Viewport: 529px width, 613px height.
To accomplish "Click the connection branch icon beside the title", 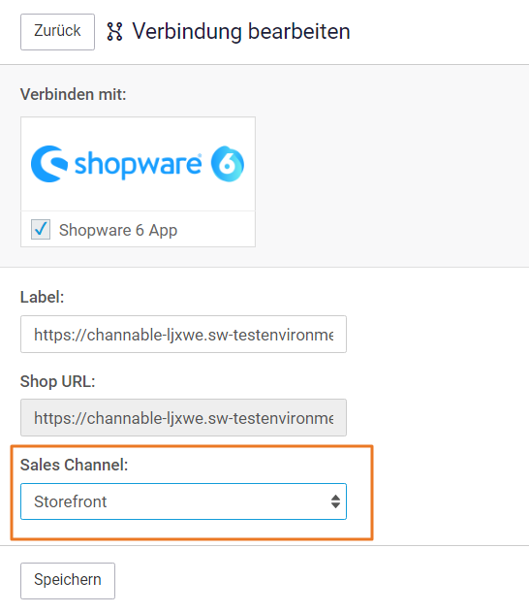I will click(114, 32).
